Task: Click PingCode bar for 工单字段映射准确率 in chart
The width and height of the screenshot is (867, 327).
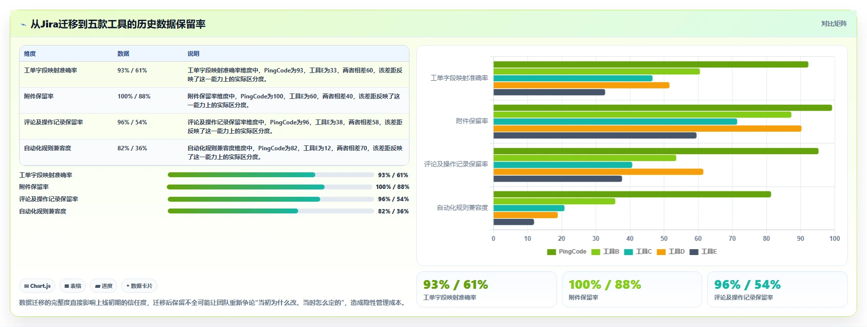Action: click(x=651, y=65)
